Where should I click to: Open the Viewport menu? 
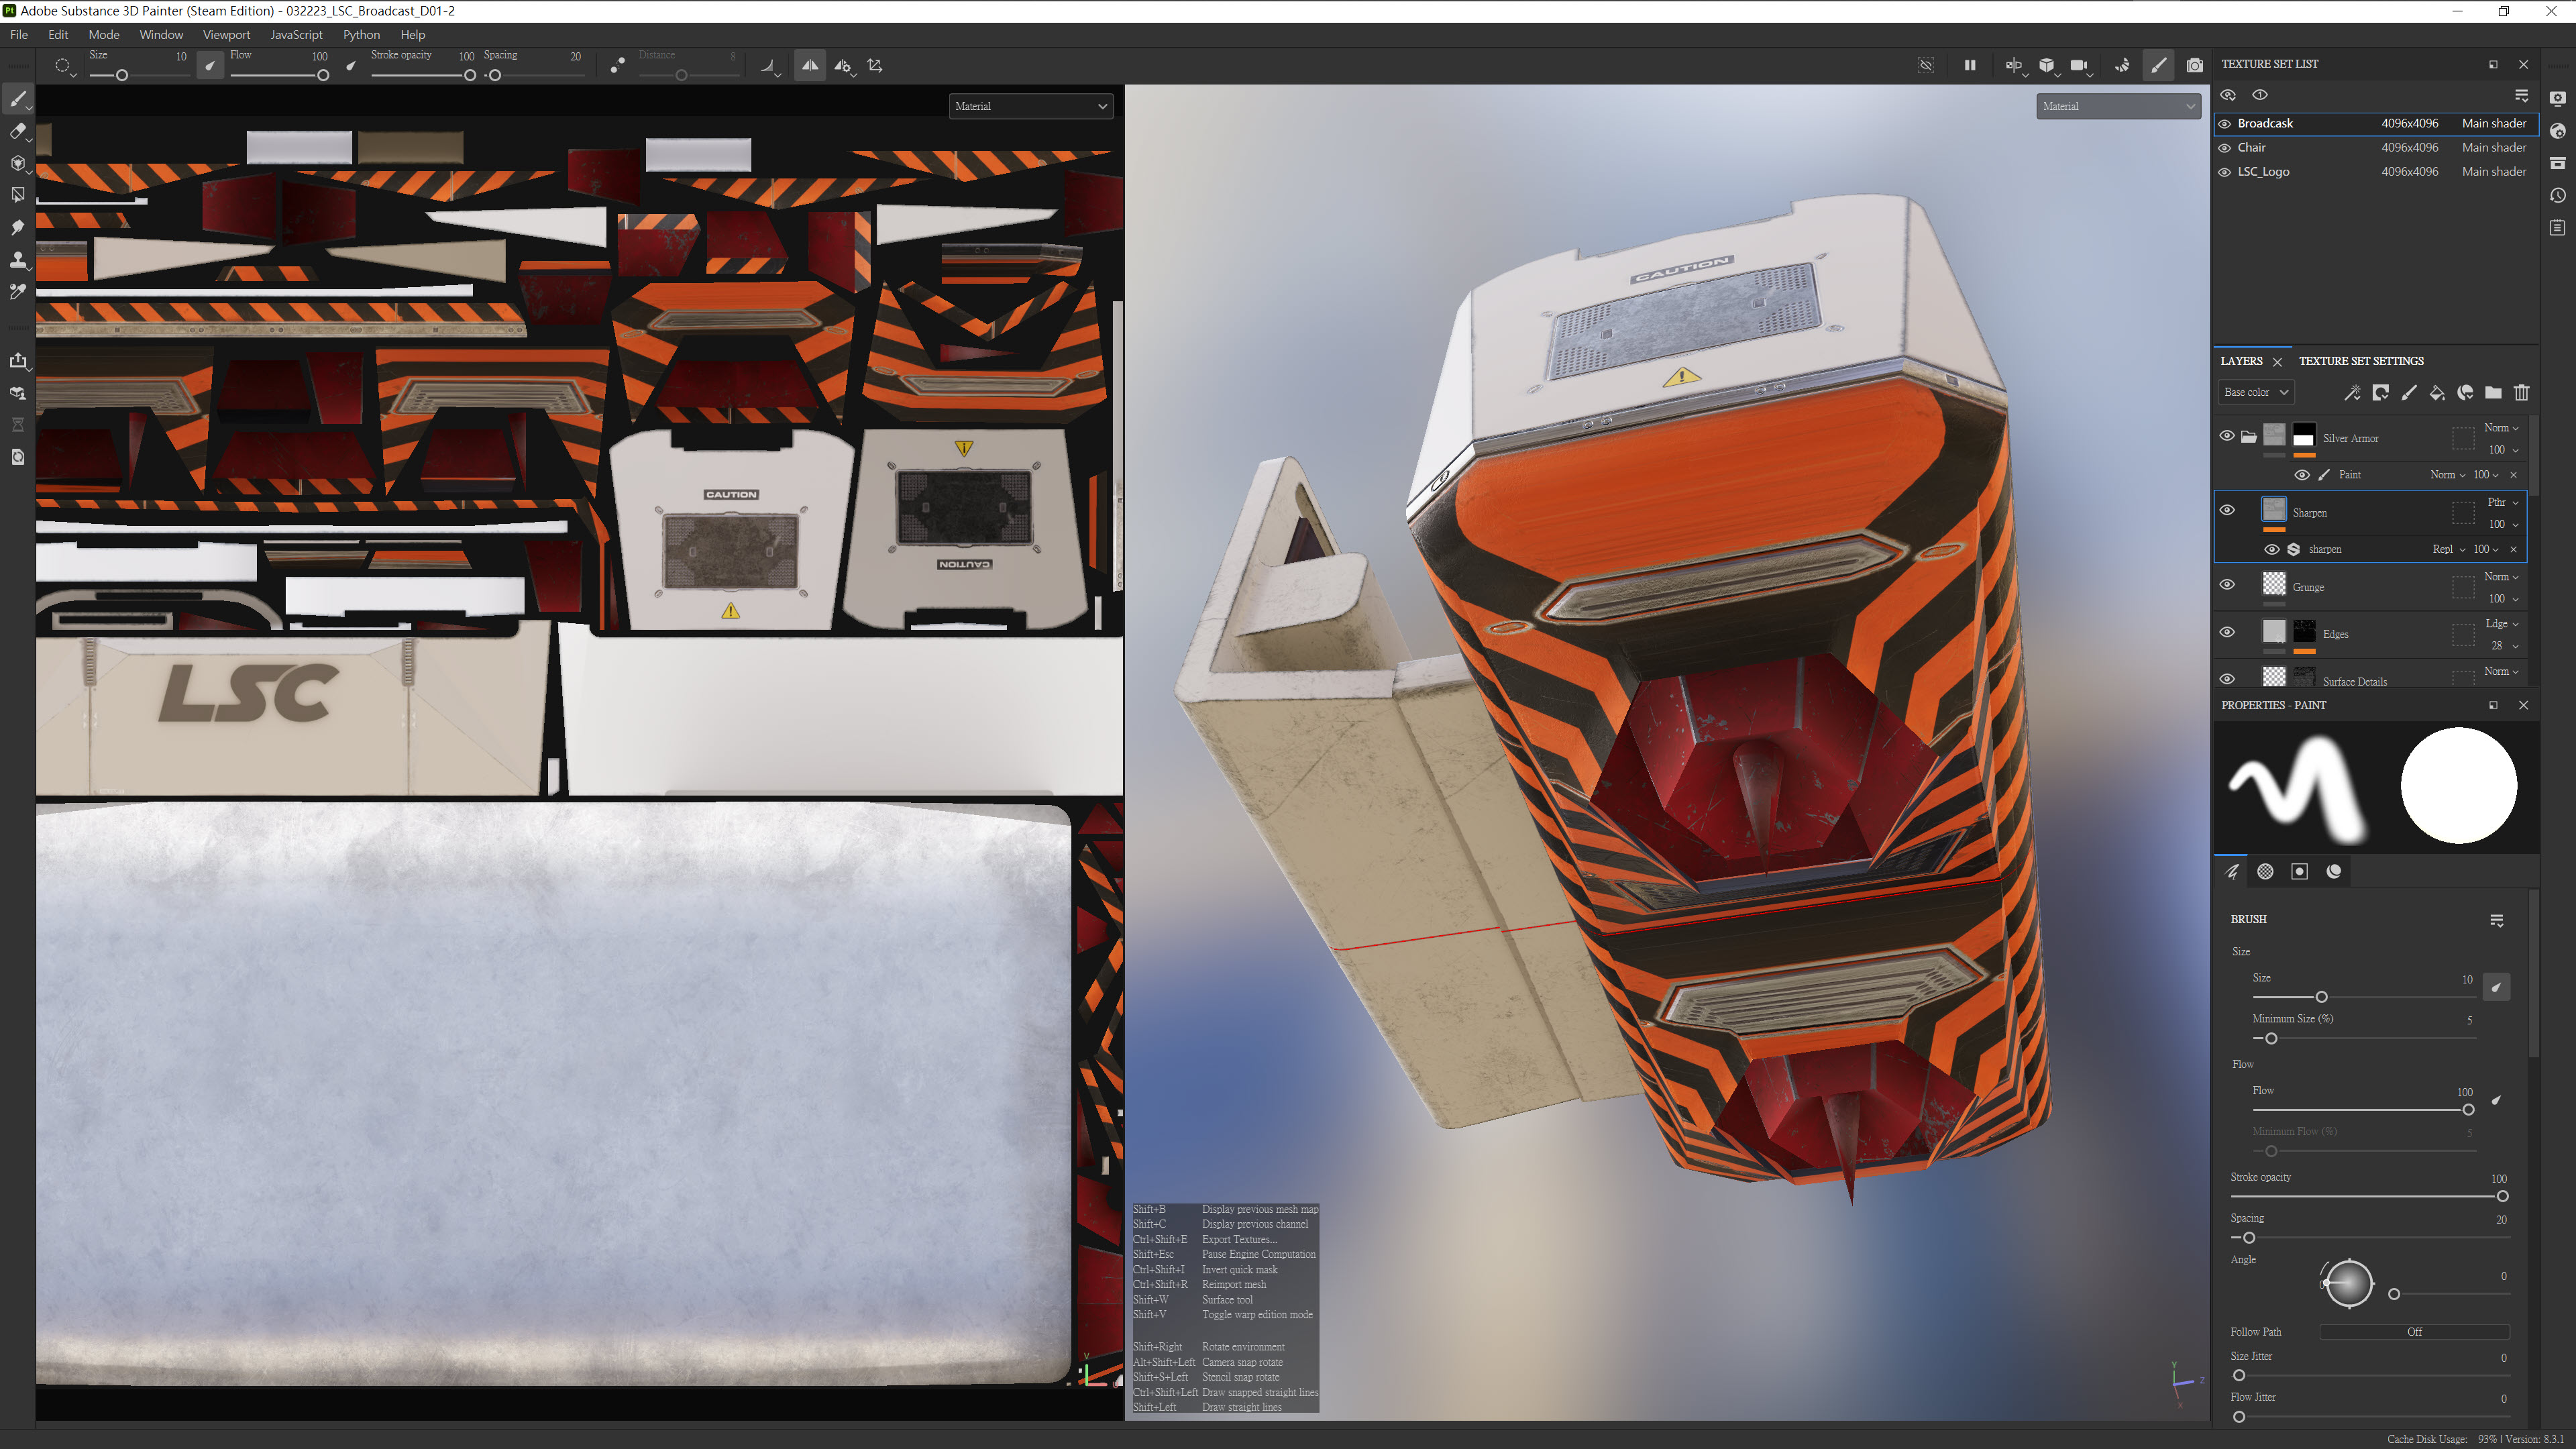226,35
